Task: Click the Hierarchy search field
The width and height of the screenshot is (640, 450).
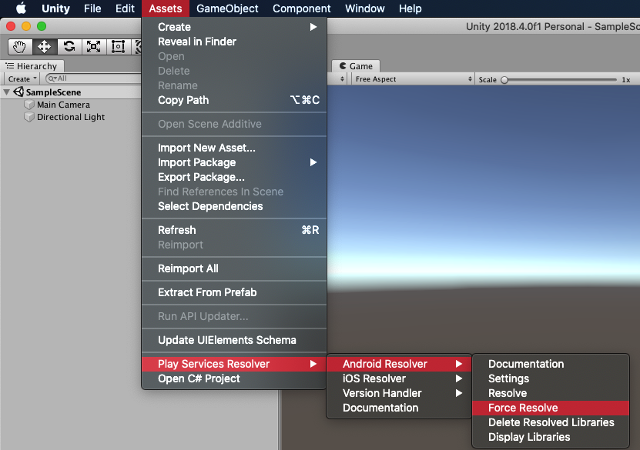Action: 93,78
